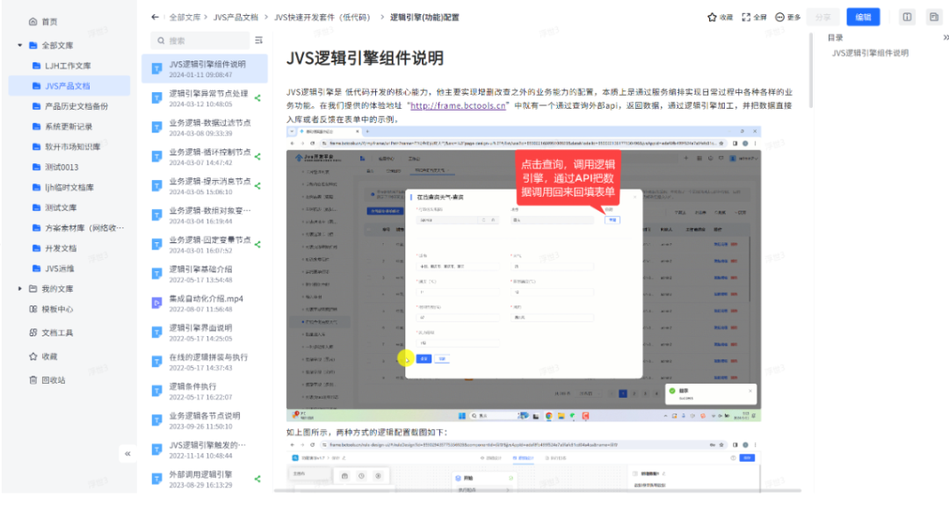Click the 收藏 star icon in top toolbar

point(713,17)
